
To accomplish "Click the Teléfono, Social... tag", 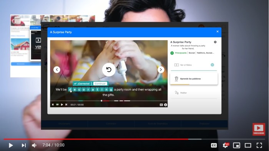I will pos(205,53).
